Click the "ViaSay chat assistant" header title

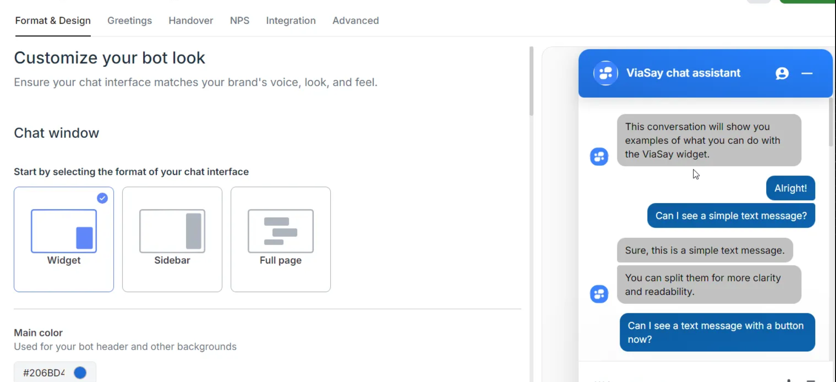point(683,73)
